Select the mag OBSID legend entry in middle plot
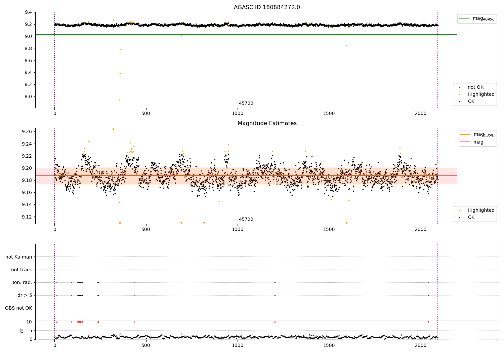This screenshot has height=353, width=504. (x=477, y=134)
